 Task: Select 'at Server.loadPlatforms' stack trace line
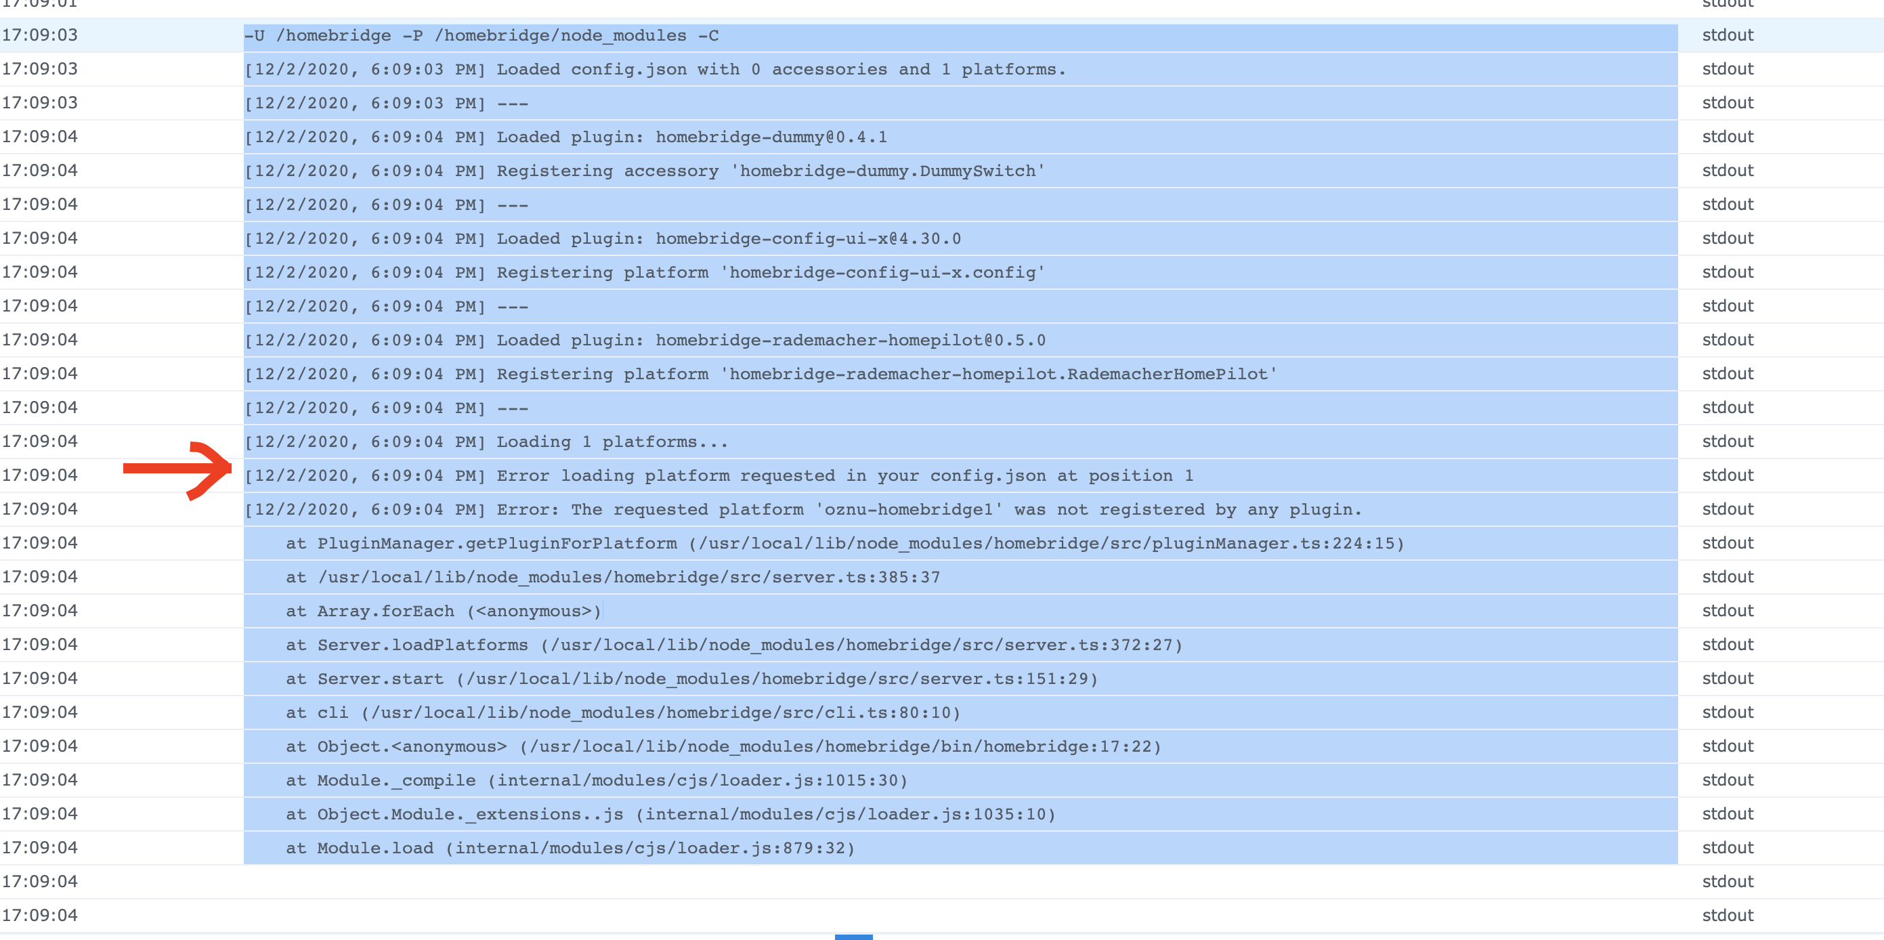pos(733,645)
